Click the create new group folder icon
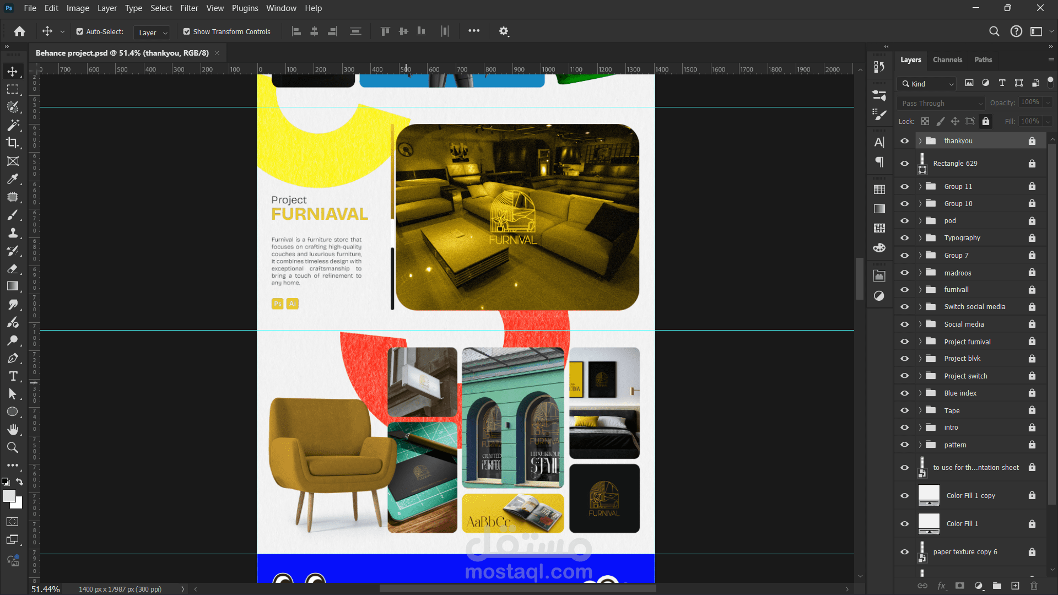 997,586
